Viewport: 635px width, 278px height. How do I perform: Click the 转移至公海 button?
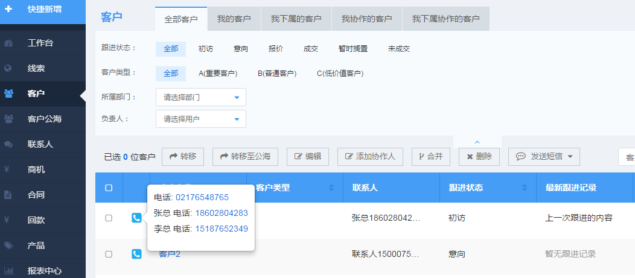[245, 157]
